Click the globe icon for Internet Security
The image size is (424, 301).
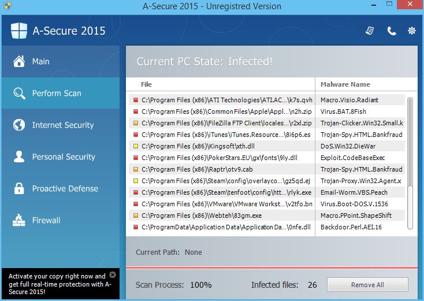click(x=19, y=125)
